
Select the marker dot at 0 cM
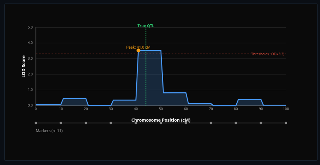[36, 123]
